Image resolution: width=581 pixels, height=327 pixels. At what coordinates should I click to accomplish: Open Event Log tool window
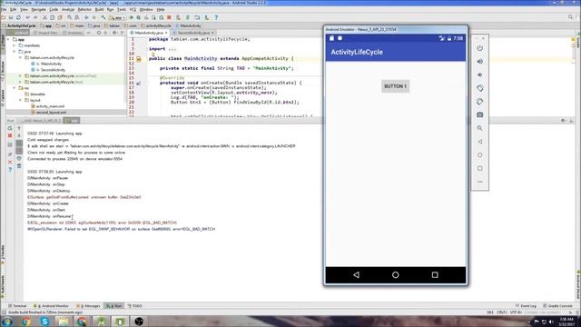point(527,306)
